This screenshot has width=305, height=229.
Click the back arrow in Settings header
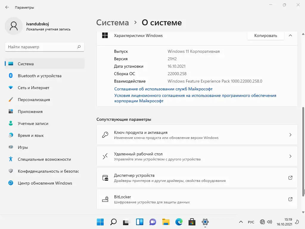7,7
